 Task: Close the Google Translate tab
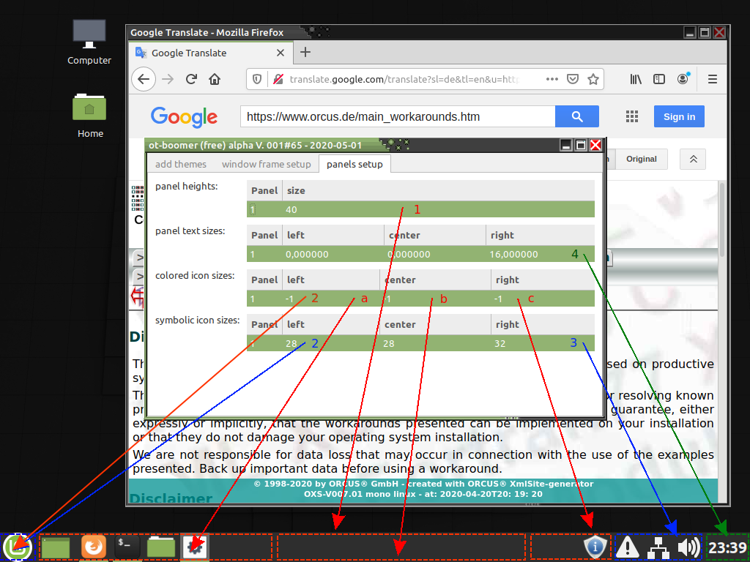(x=281, y=53)
